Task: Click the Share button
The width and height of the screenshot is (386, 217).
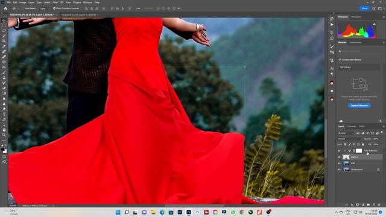Action: 364,8
